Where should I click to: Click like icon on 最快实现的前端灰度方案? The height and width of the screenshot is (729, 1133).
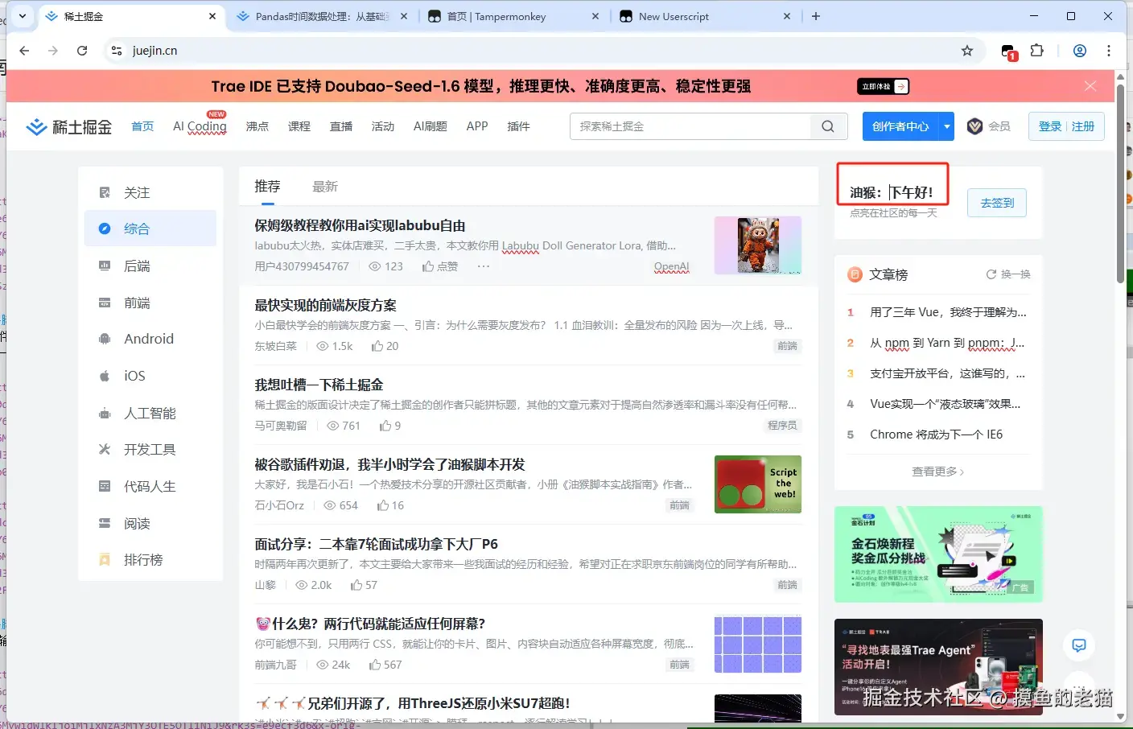point(377,346)
